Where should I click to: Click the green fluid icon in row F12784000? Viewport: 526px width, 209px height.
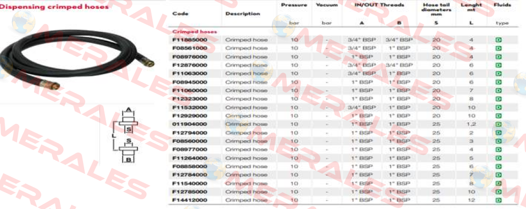point(498,175)
